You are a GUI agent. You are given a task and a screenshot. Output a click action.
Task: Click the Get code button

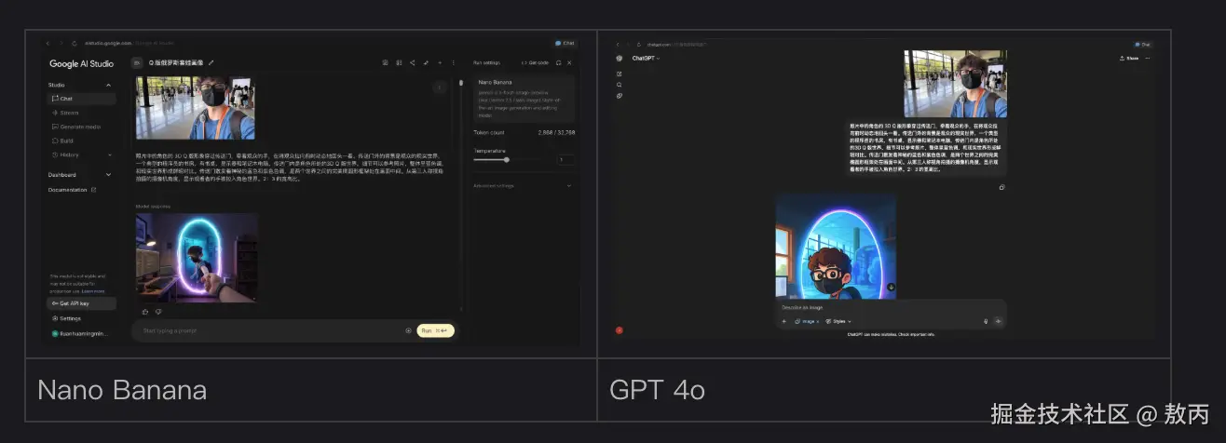pyautogui.click(x=535, y=62)
